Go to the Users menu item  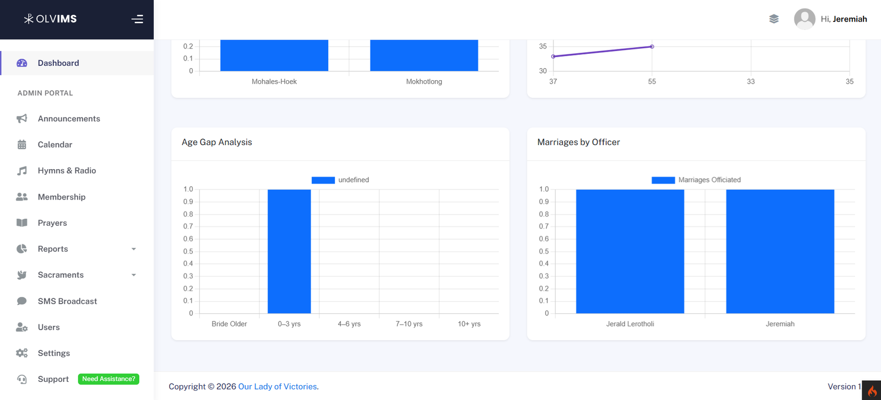coord(48,327)
